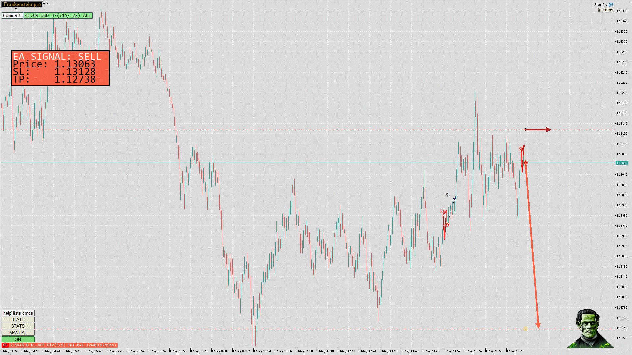Click the 8 May 2025 date label
Viewport: 632px width, 355px height.
pyautogui.click(x=9, y=351)
